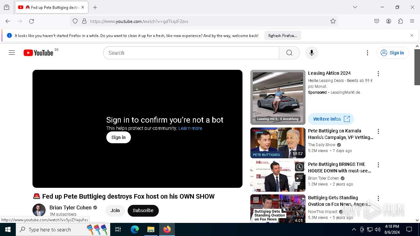Open network status tray icon
This screenshot has height=236, width=420.
(x=370, y=229)
